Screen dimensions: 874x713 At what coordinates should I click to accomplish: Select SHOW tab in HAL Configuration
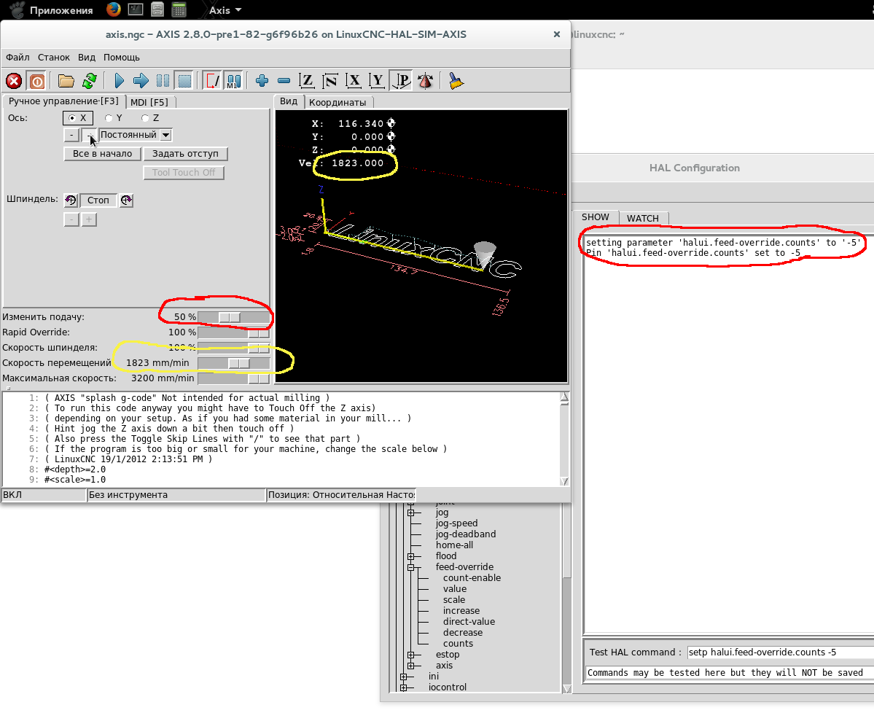click(596, 217)
